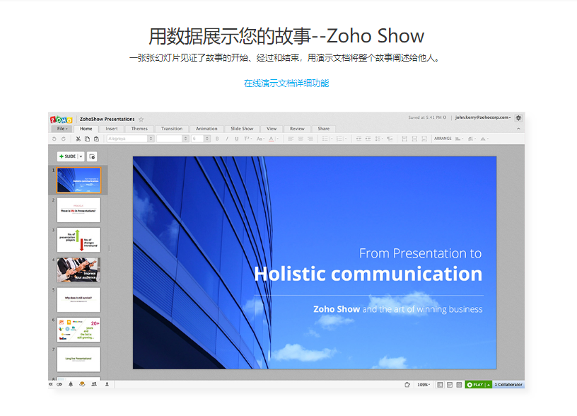Viewport: 577px width, 416px height.
Task: Switch to the Home tab
Action: pyautogui.click(x=86, y=129)
